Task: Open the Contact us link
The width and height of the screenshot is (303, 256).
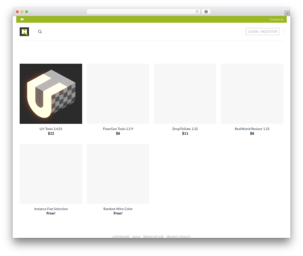Action: (x=276, y=19)
